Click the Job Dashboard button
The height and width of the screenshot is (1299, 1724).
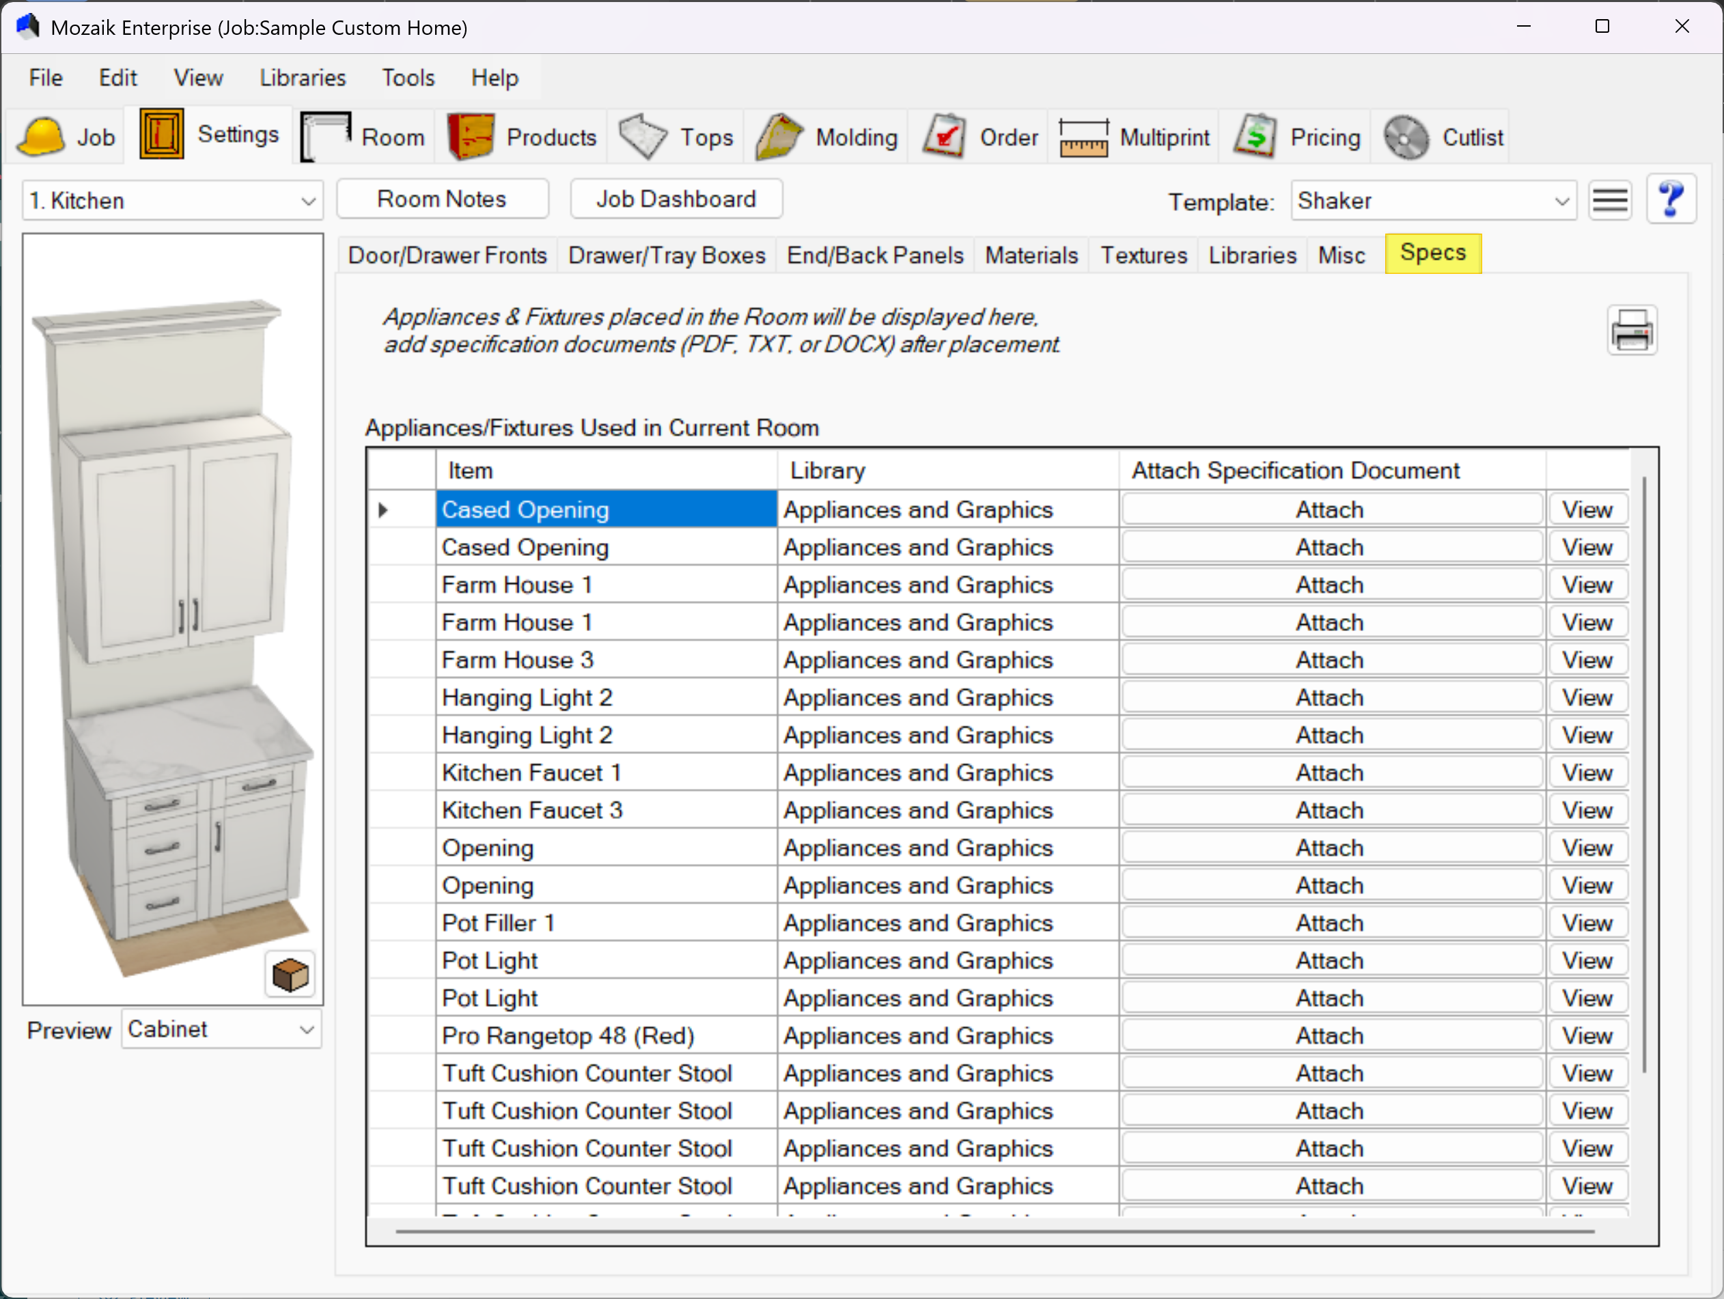(x=676, y=199)
